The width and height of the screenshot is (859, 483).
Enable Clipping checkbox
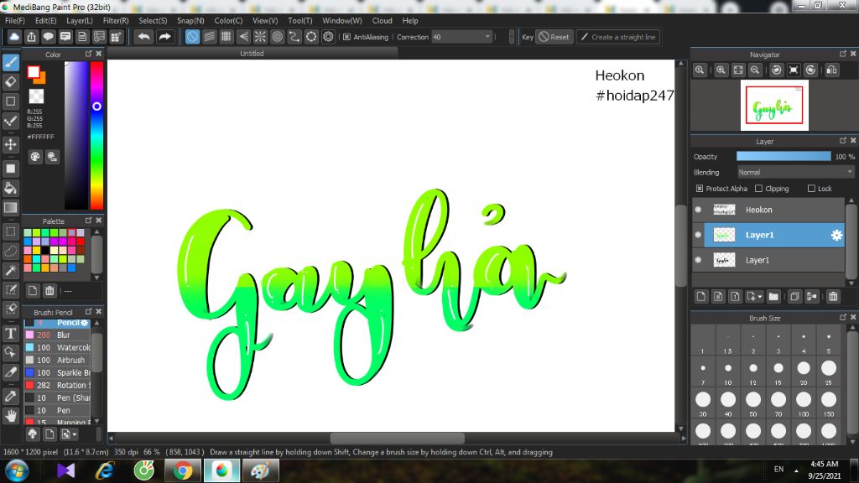[758, 189]
